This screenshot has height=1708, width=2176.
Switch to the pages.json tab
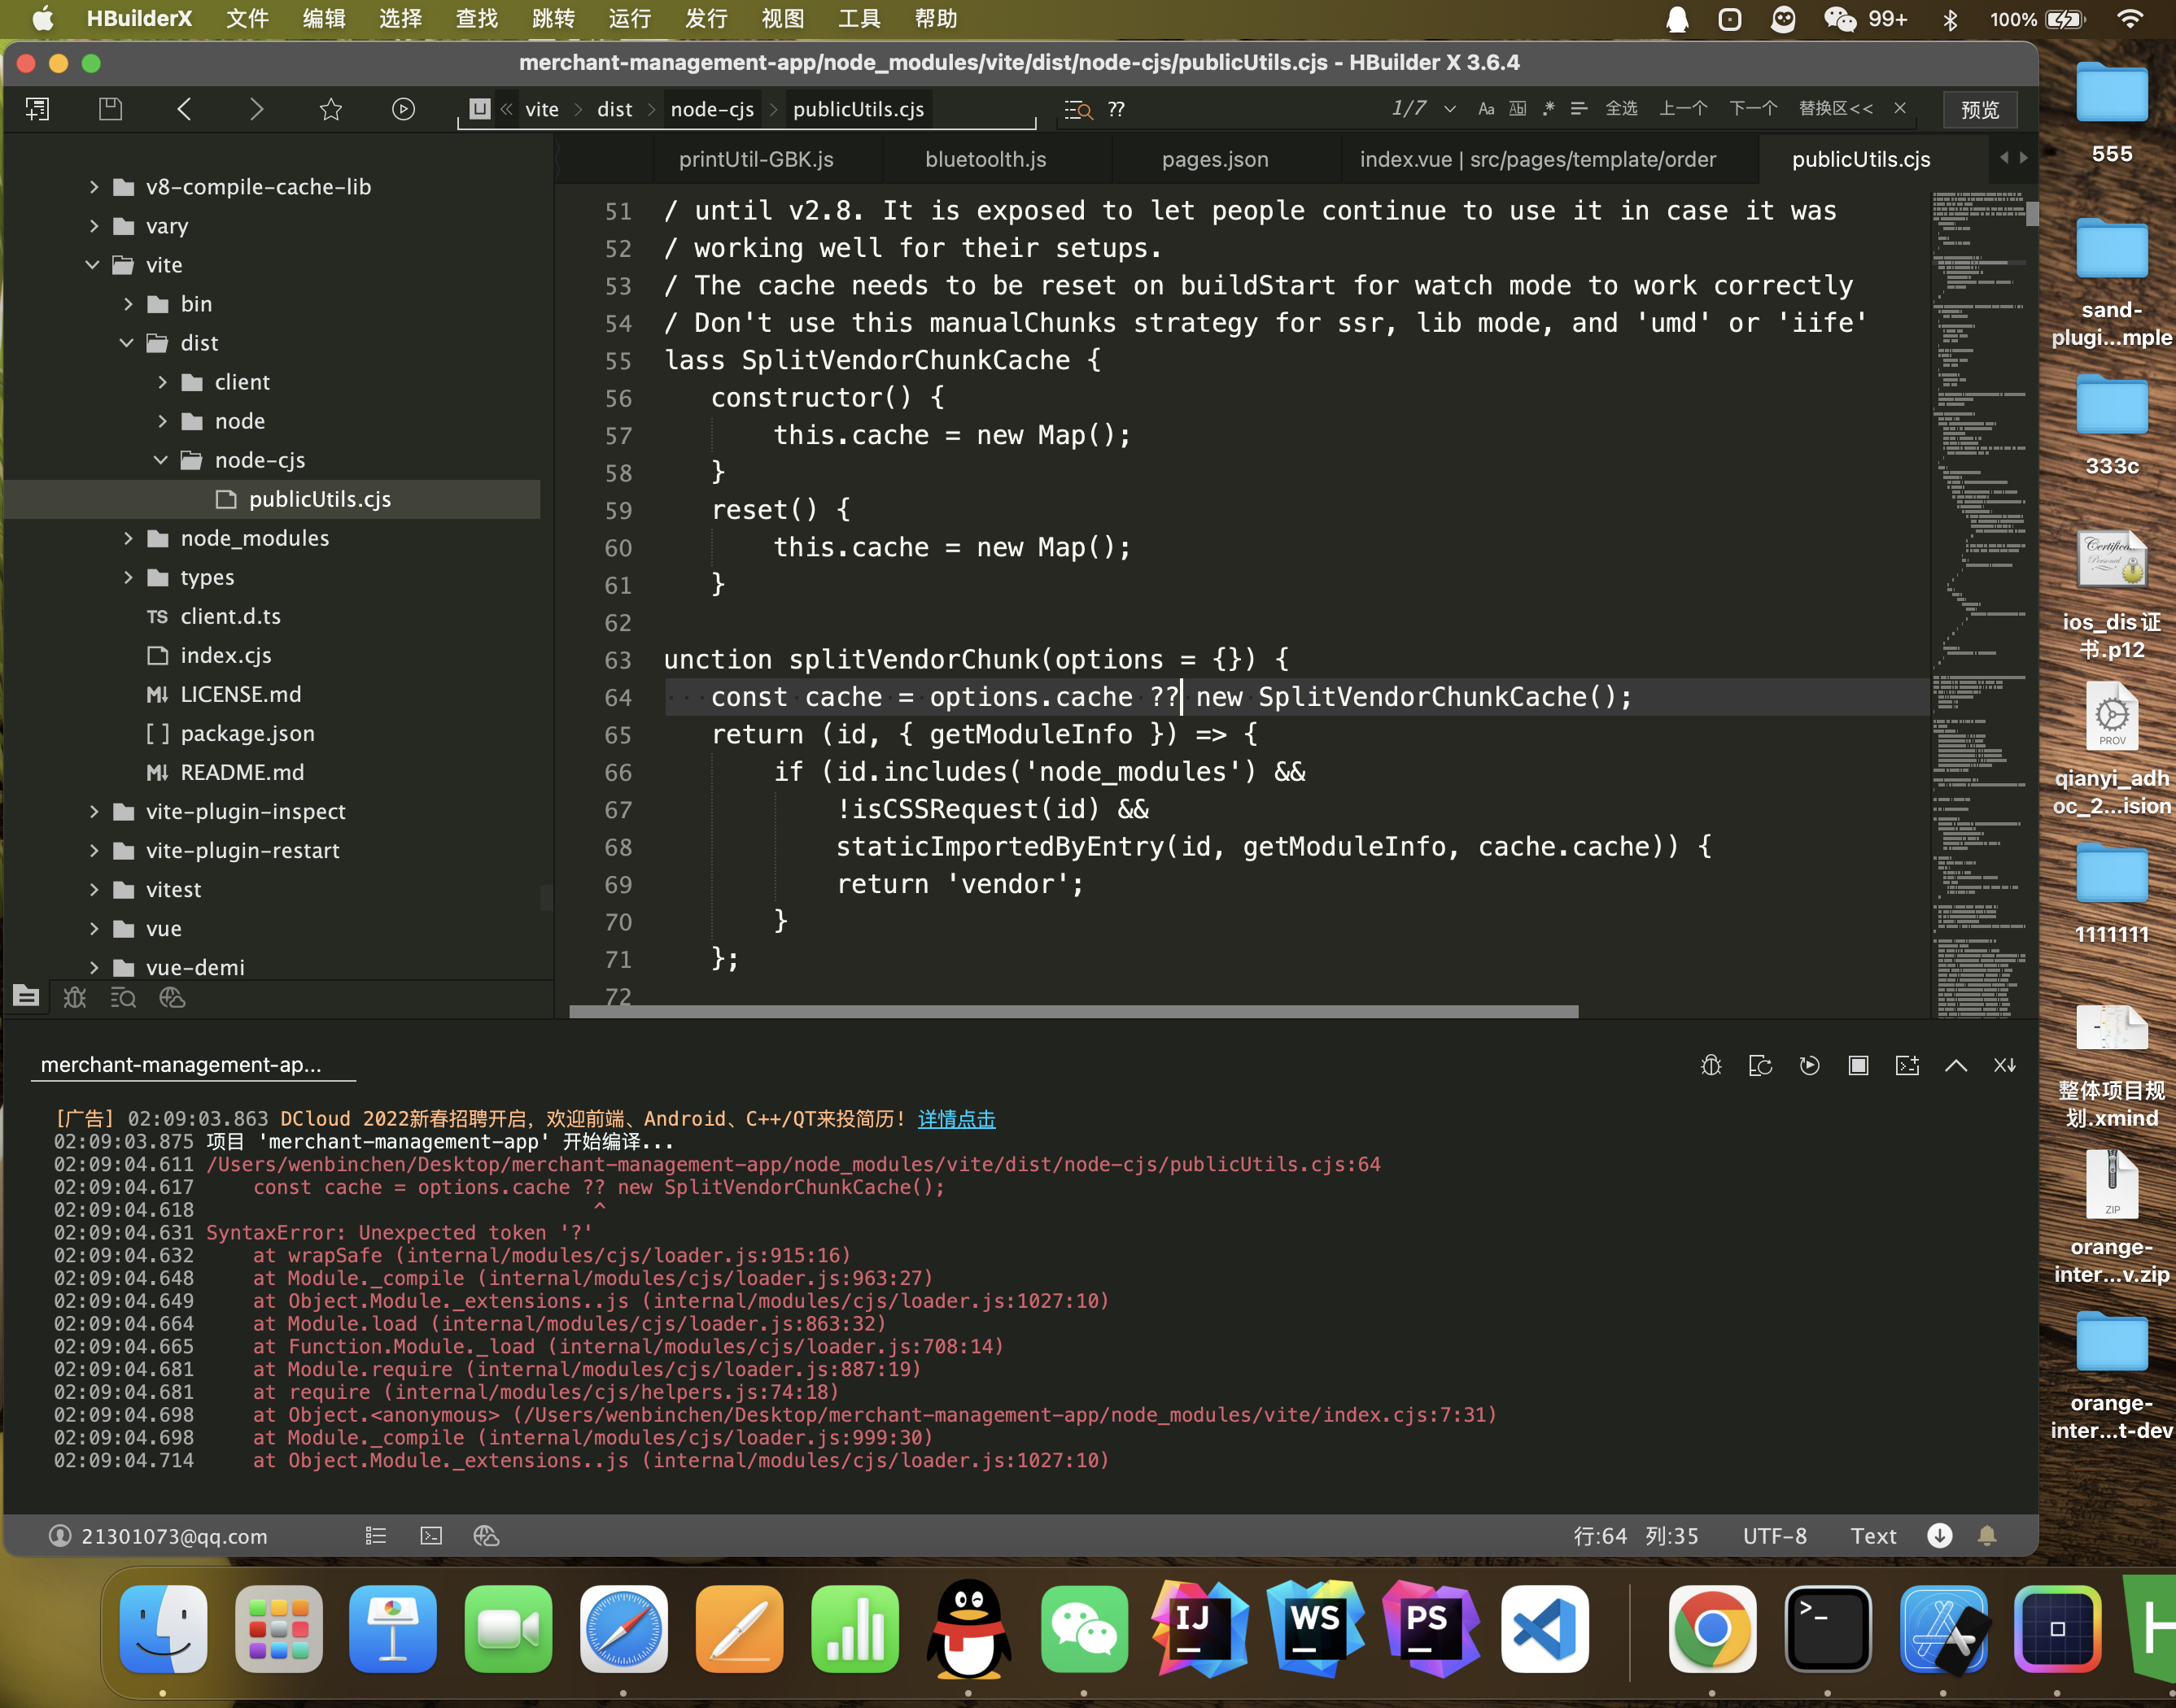1215,159
